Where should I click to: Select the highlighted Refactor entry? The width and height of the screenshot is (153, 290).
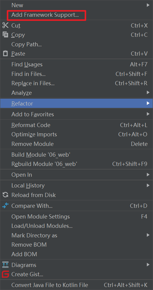[x=77, y=103]
